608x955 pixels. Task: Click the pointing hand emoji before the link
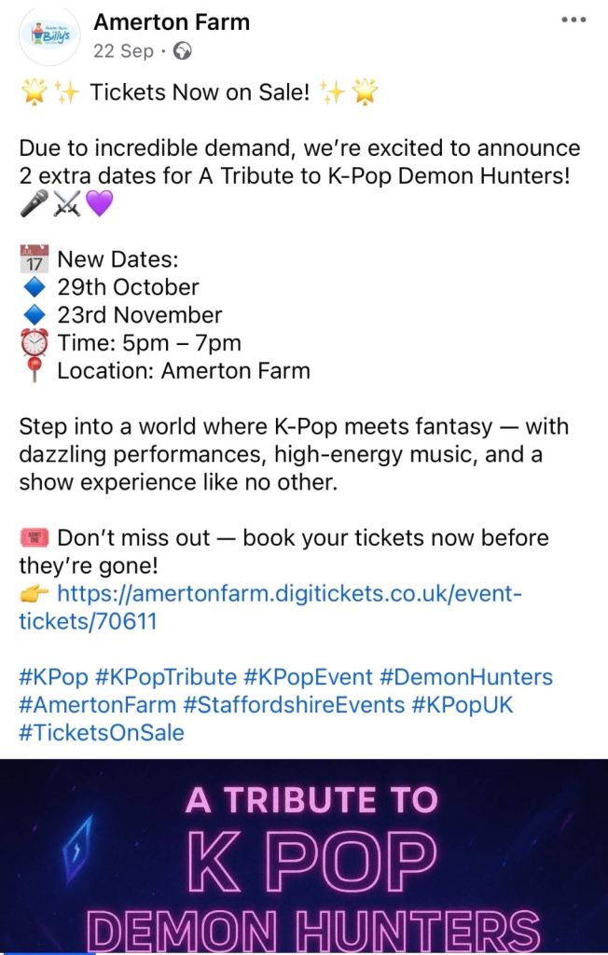point(34,594)
